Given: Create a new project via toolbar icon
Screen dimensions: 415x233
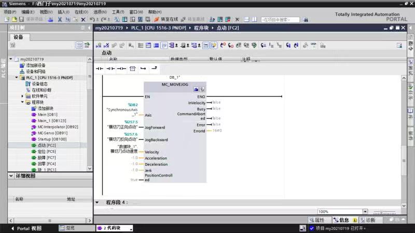Looking at the screenshot, I should [7, 19].
